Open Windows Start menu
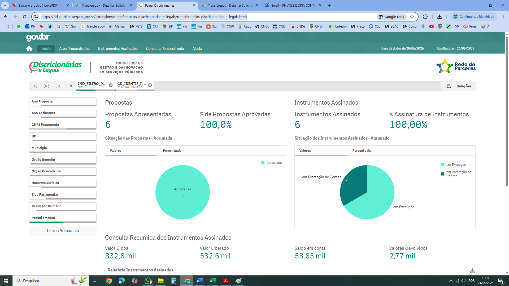The image size is (509, 286). point(6,281)
